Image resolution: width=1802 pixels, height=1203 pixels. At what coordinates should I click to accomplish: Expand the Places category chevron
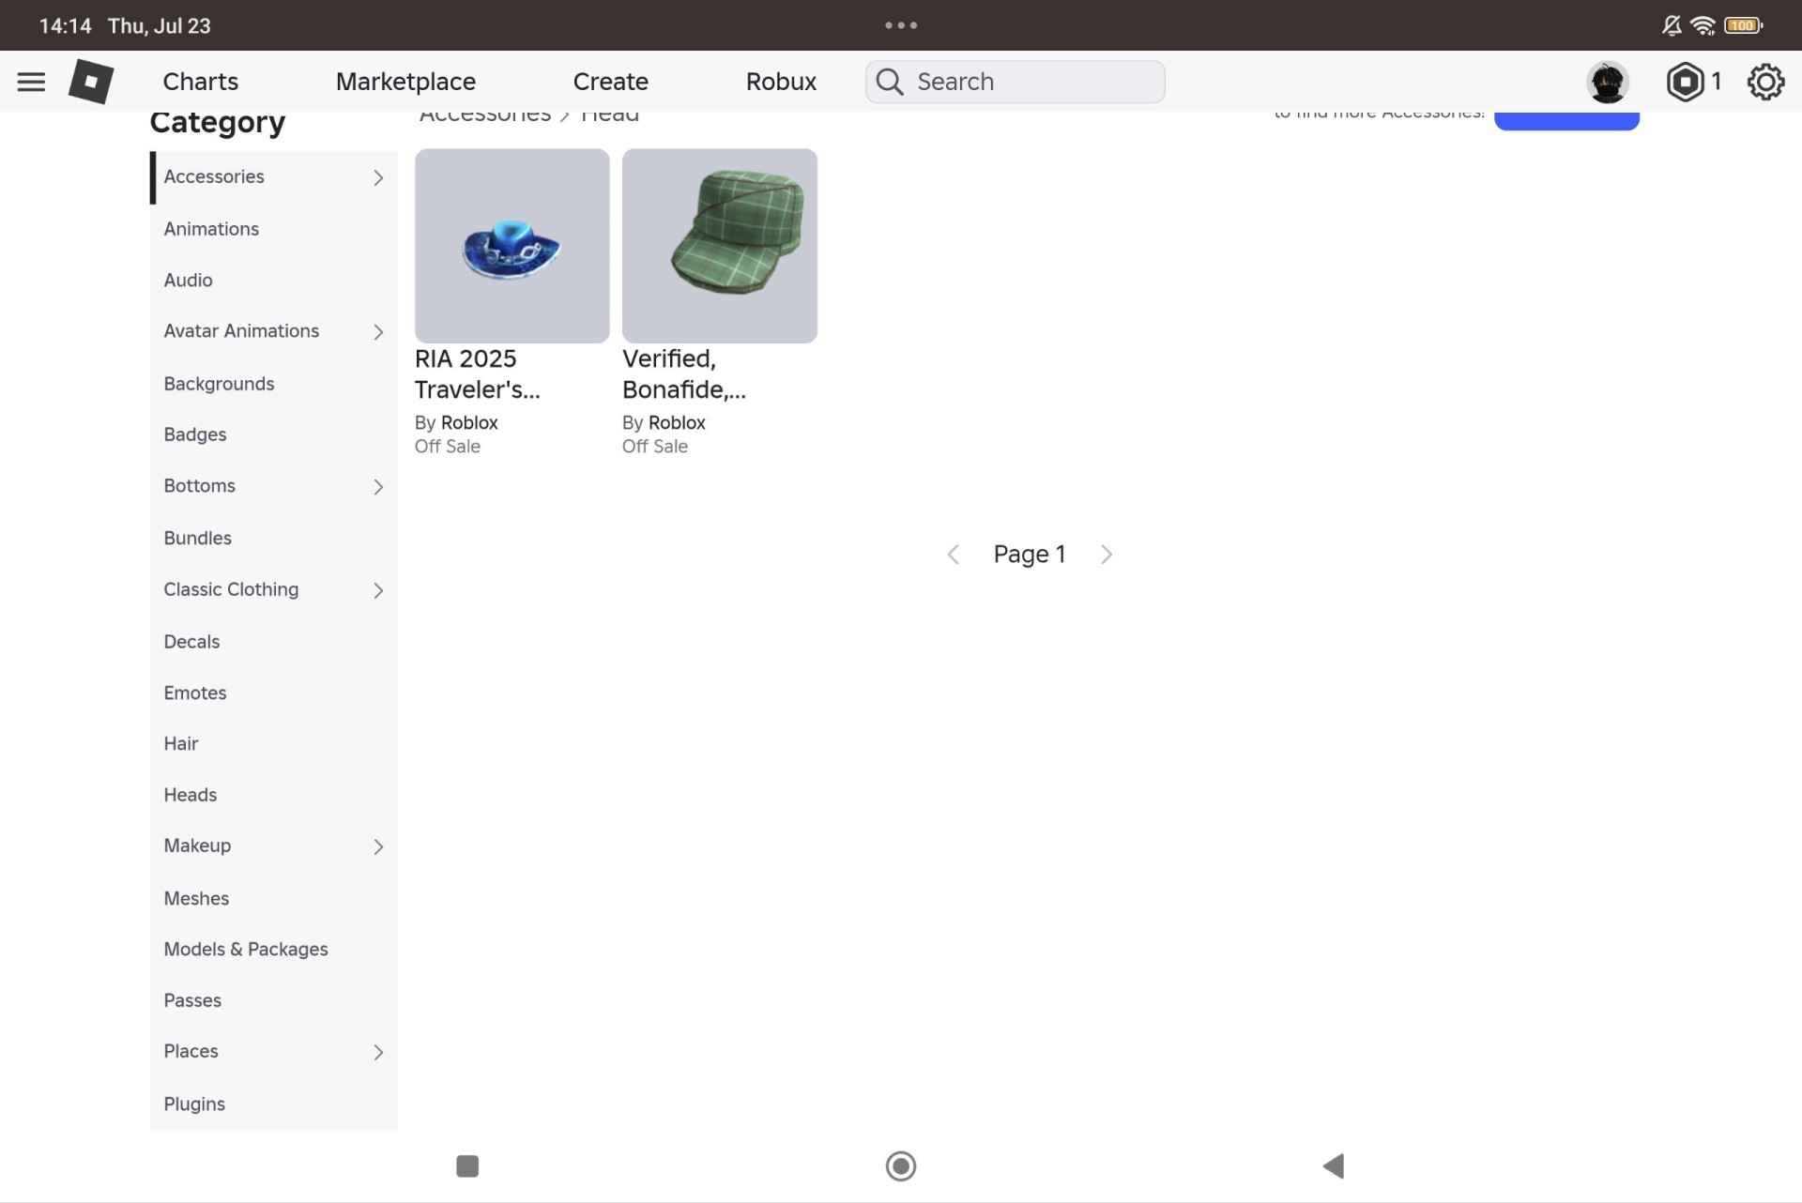pyautogui.click(x=378, y=1053)
